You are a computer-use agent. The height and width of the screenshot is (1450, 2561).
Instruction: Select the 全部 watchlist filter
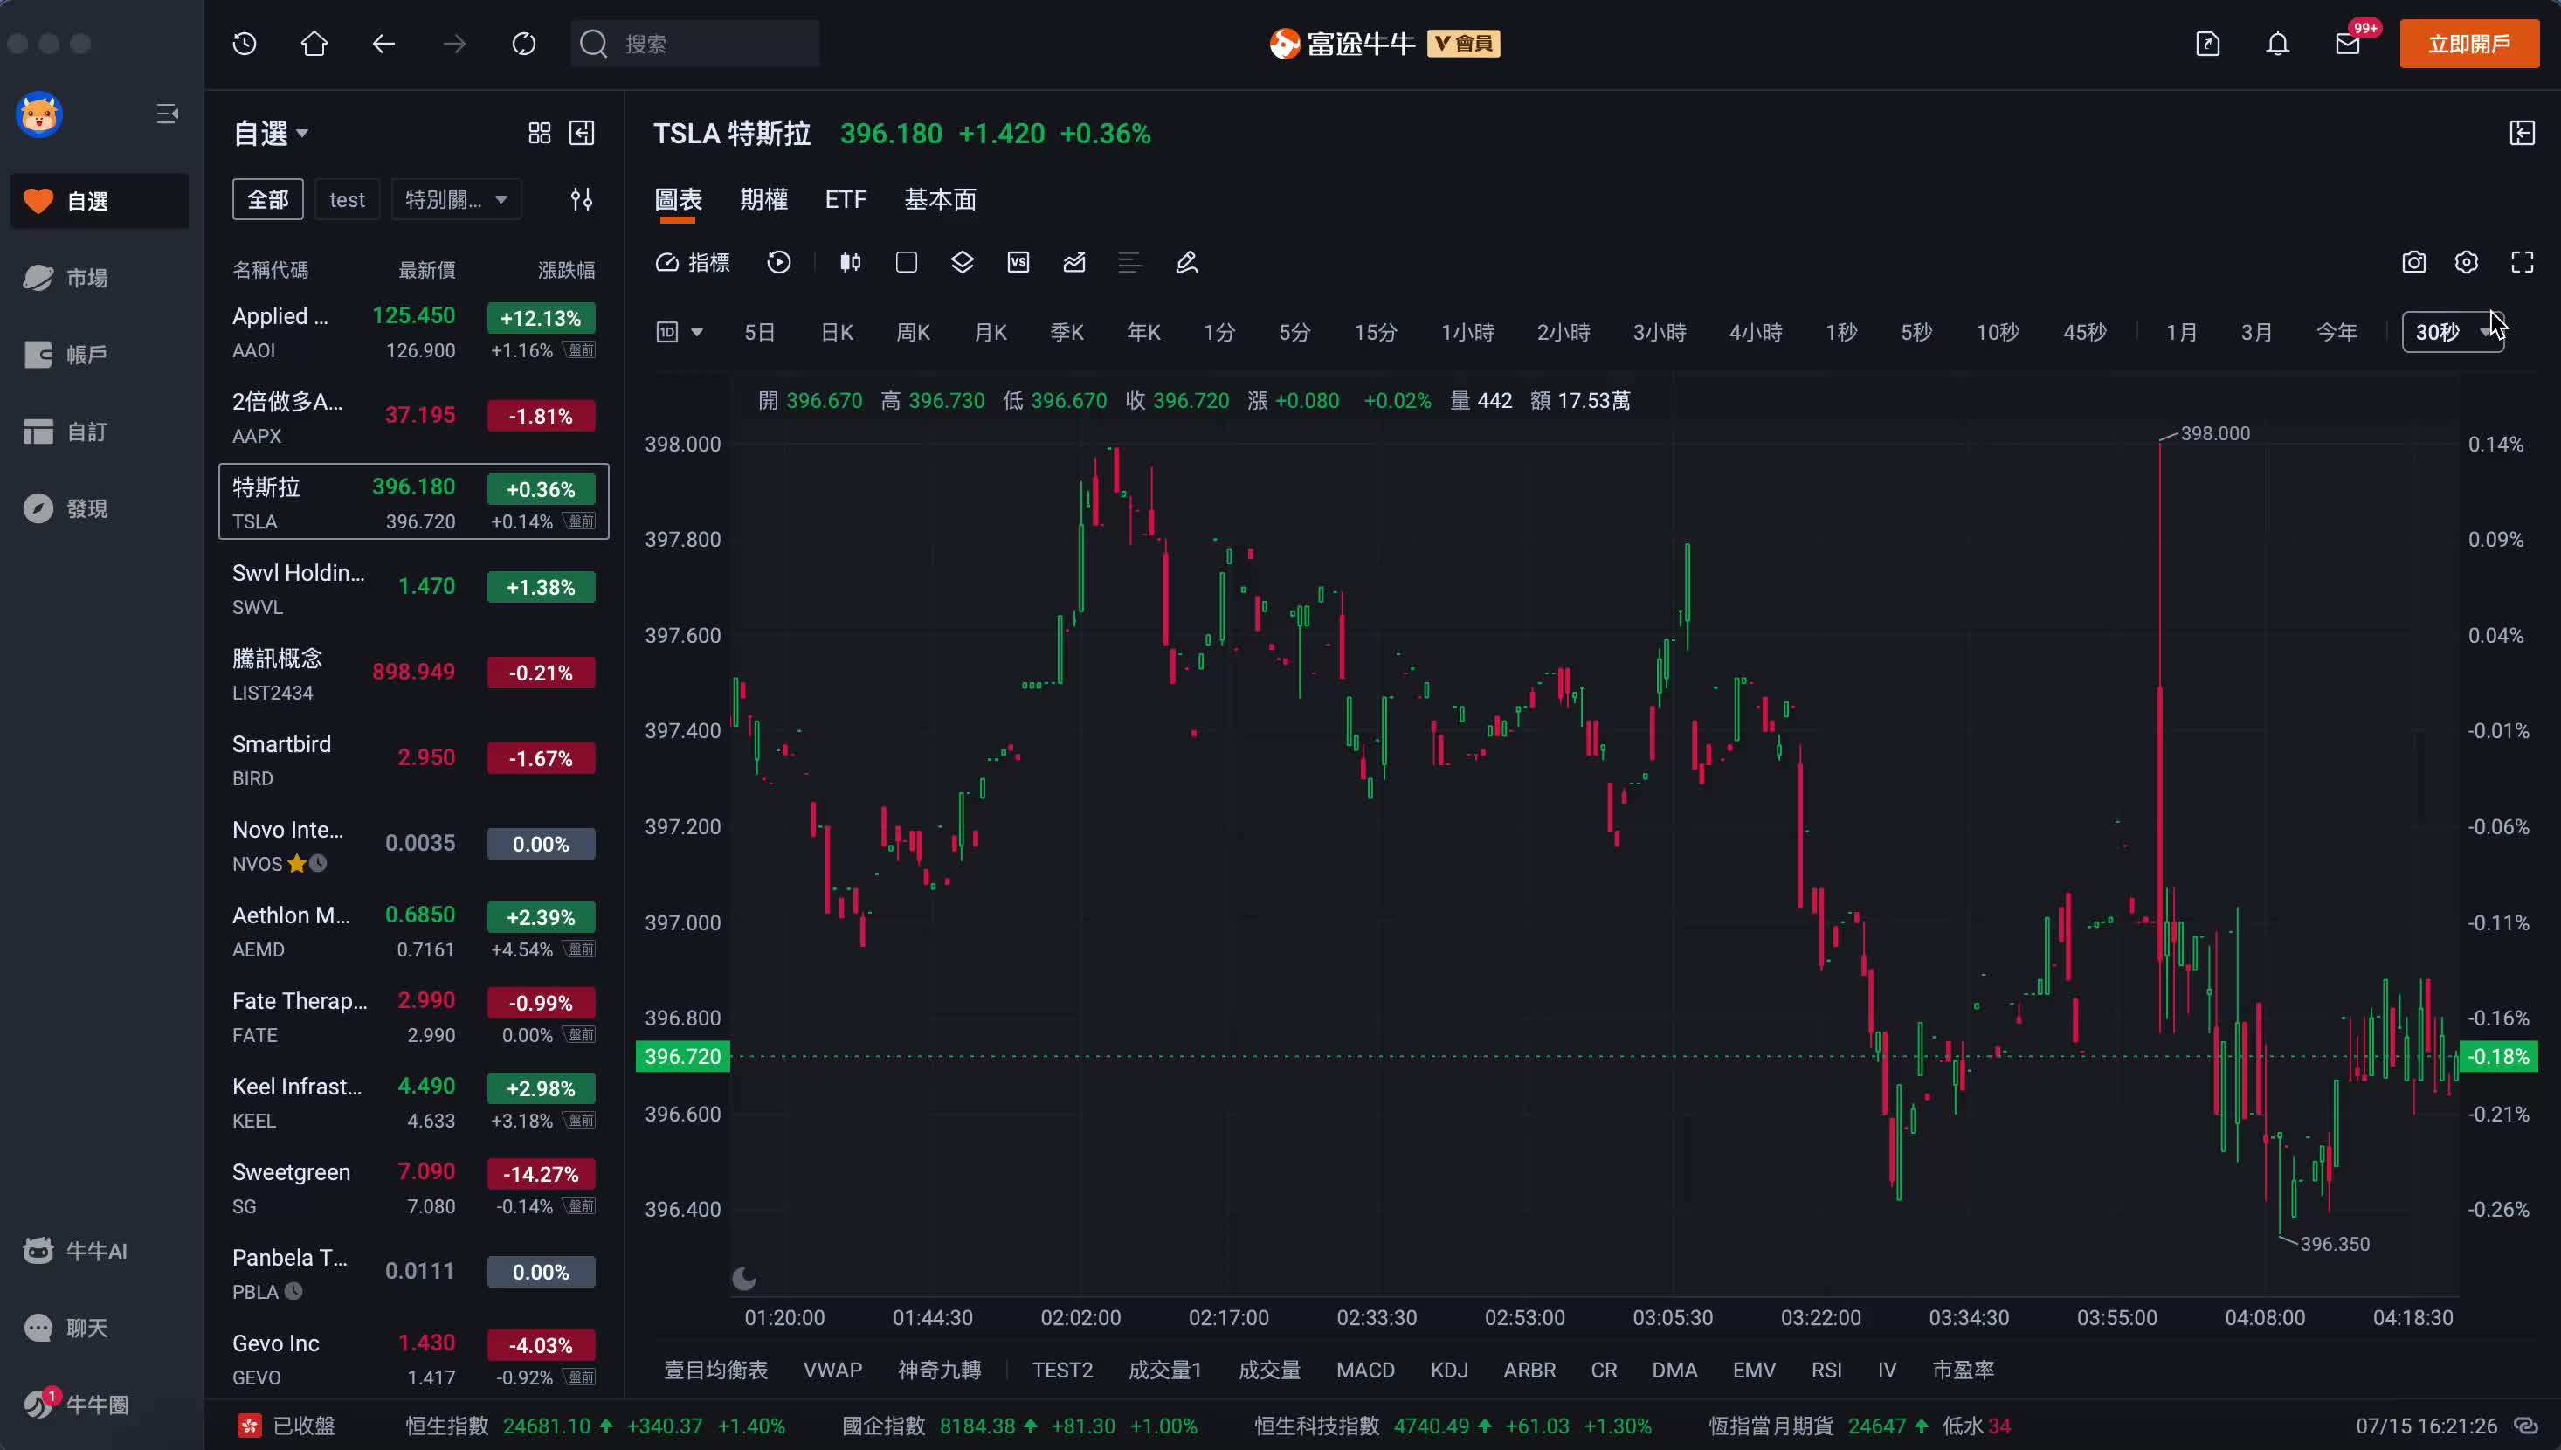pos(268,200)
